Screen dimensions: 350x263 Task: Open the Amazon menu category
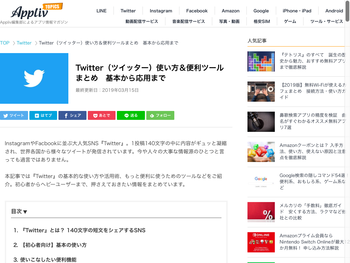click(230, 11)
